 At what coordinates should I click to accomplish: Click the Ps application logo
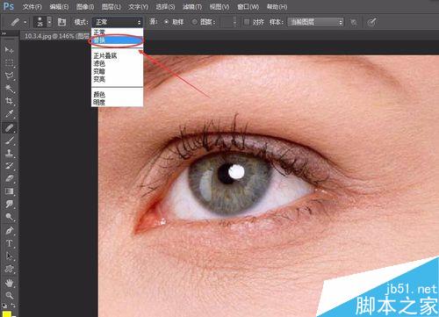[x=9, y=6]
